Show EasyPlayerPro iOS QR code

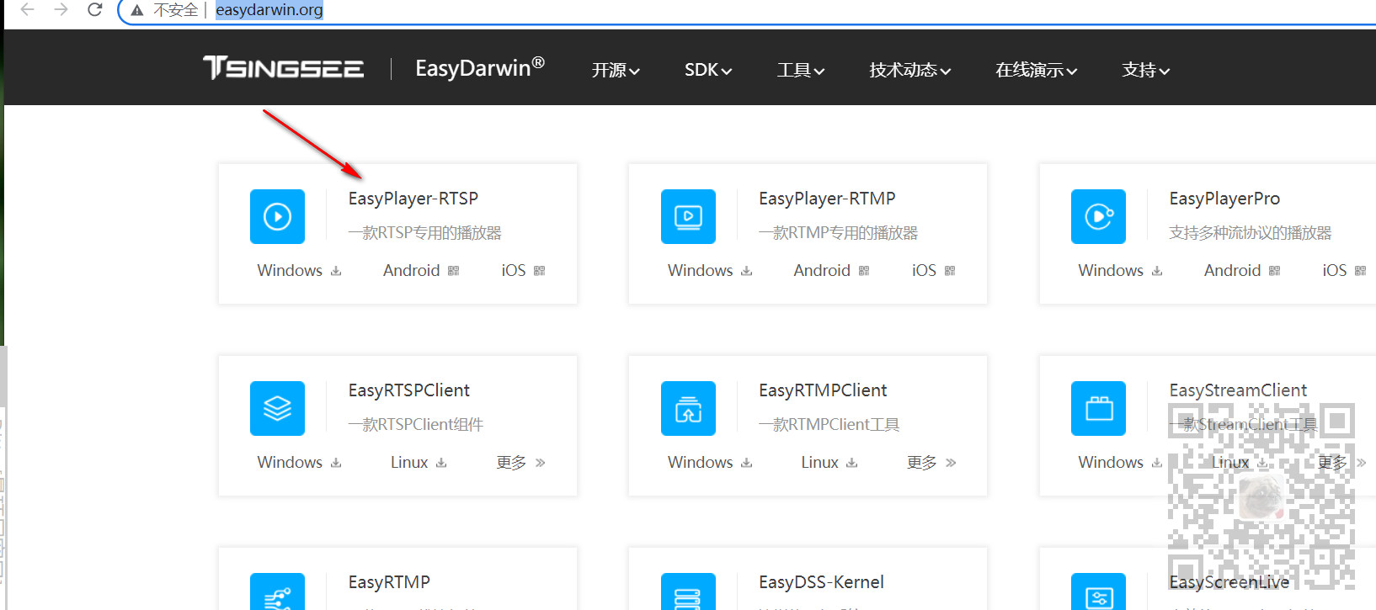pos(1344,270)
